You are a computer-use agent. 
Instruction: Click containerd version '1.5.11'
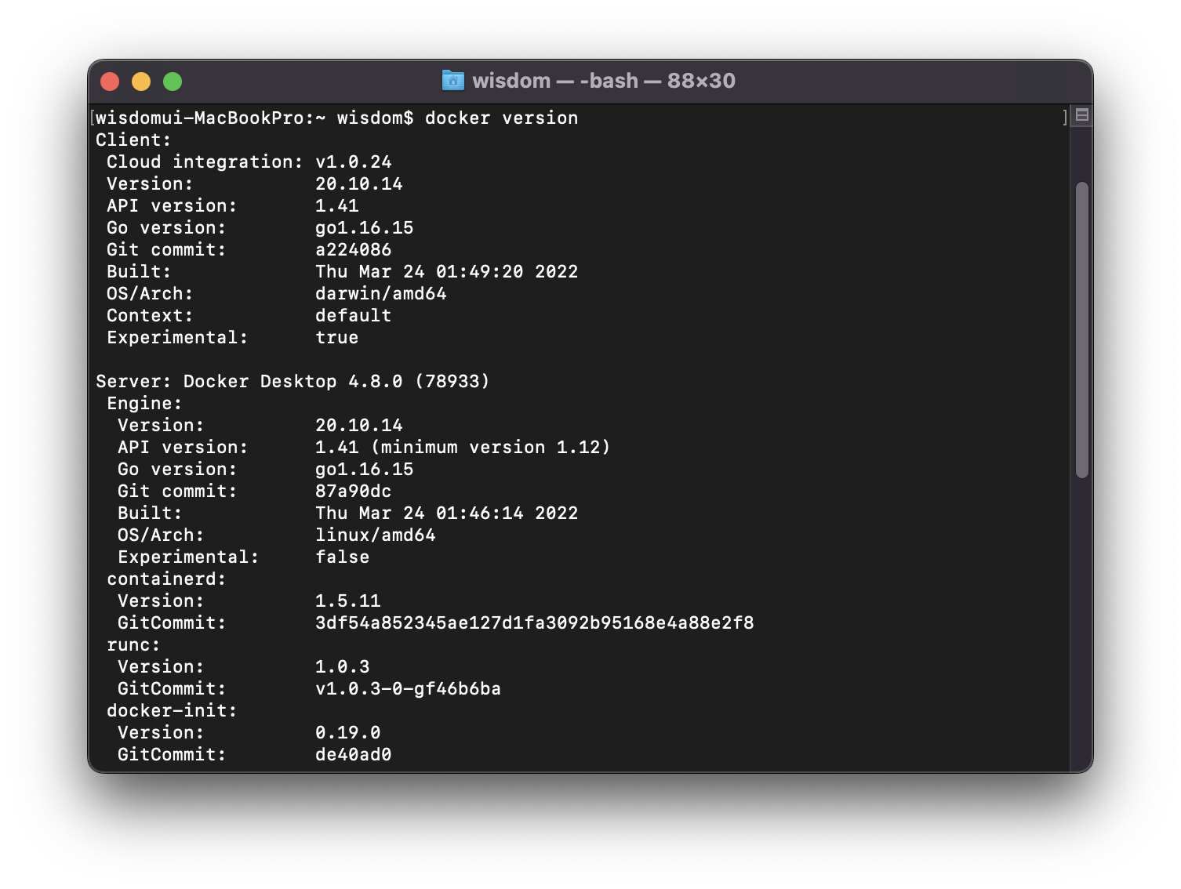pyautogui.click(x=348, y=601)
